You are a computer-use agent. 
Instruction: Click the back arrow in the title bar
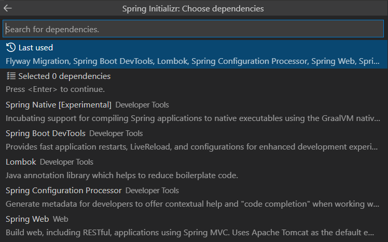(8, 8)
